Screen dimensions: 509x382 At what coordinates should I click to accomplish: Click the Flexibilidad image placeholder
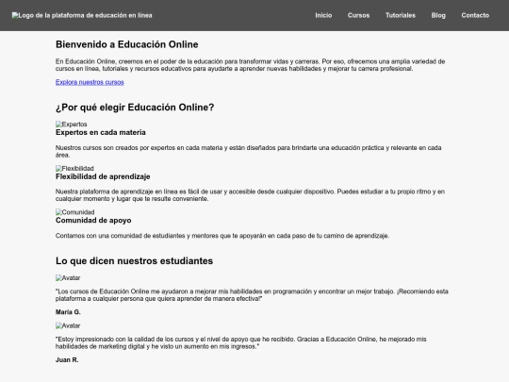click(x=74, y=168)
